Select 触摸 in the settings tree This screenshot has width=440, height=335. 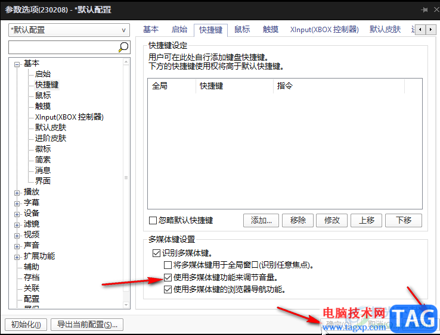43,106
